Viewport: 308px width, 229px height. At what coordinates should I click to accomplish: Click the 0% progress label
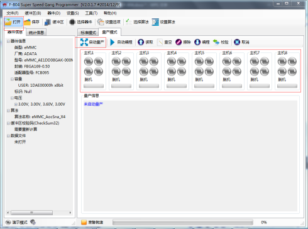click(x=264, y=222)
